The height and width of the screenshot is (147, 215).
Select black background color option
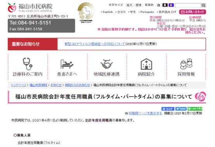coord(165,5)
